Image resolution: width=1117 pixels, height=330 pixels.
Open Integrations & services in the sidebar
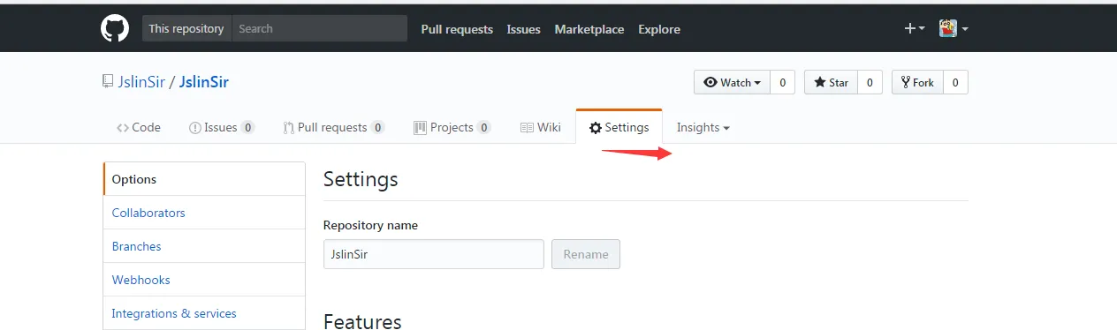click(x=204, y=313)
